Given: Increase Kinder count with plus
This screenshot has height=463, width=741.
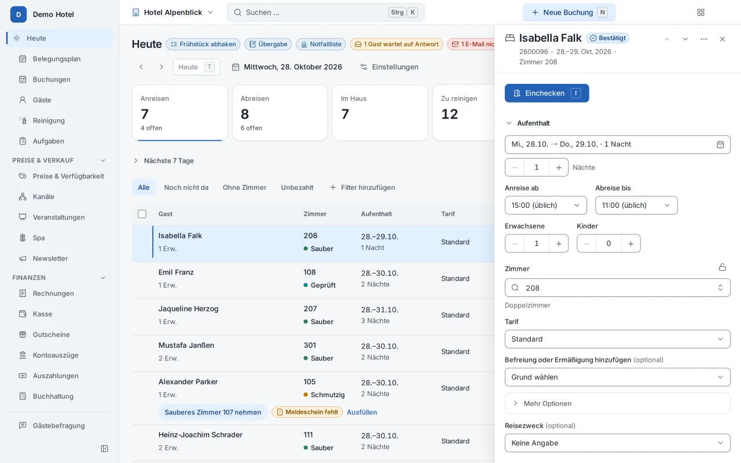Looking at the screenshot, I should (x=630, y=244).
